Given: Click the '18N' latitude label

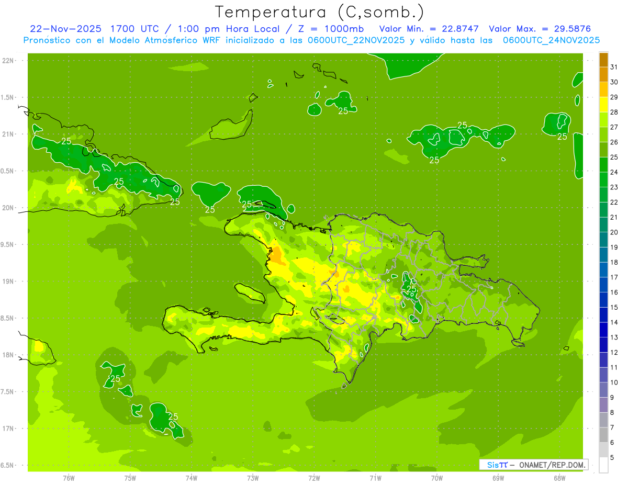Looking at the screenshot, I should pos(8,355).
